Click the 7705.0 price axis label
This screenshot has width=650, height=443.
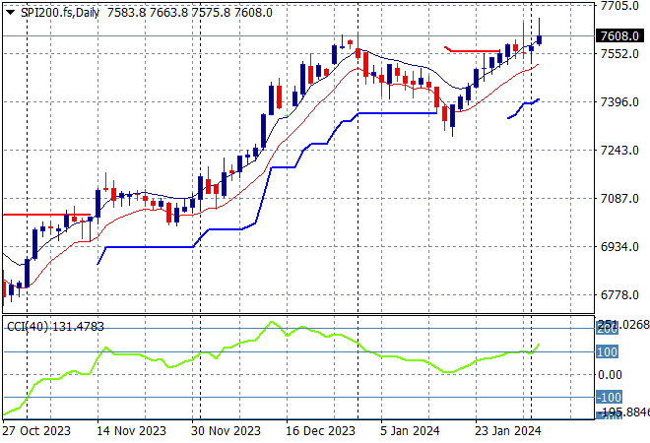click(618, 6)
